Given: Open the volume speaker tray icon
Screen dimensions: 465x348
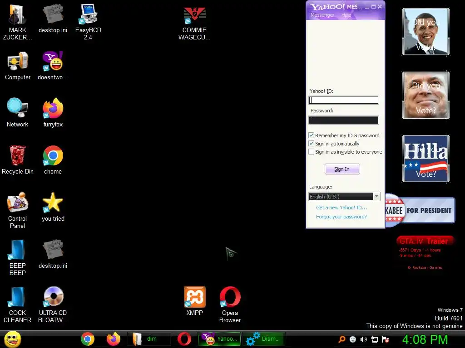Looking at the screenshot, I should [x=364, y=339].
